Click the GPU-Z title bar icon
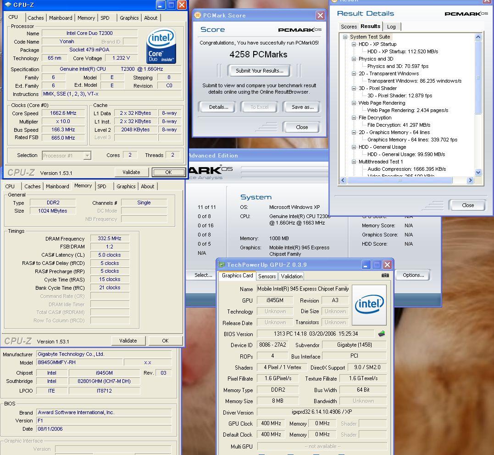This screenshot has height=455, width=494. (222, 264)
